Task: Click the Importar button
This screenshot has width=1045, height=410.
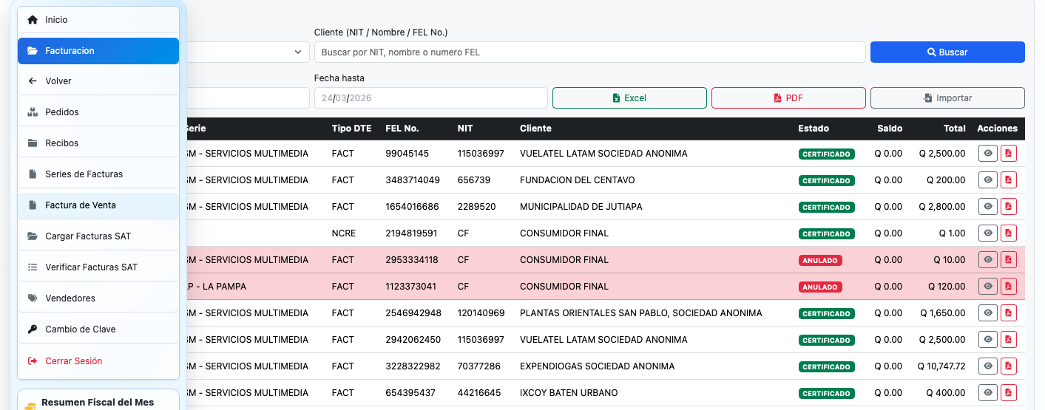Action: click(x=947, y=98)
